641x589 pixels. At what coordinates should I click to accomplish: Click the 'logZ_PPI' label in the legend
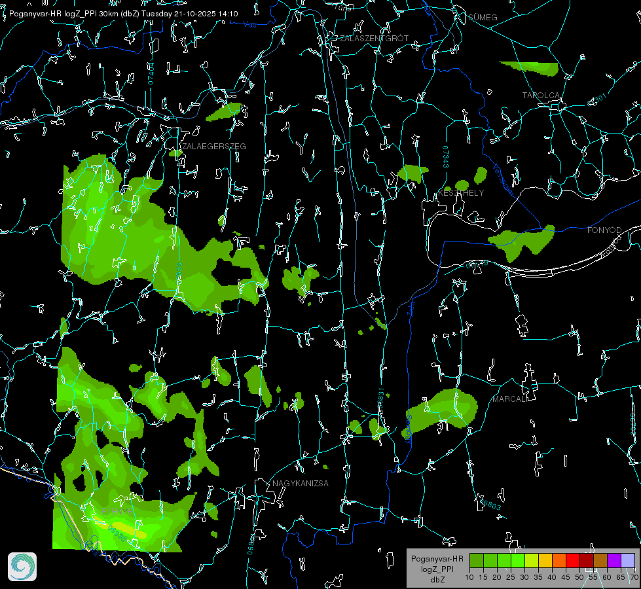437,569
